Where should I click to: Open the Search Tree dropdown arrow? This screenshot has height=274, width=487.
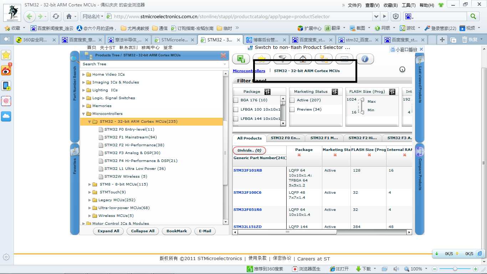click(x=225, y=64)
